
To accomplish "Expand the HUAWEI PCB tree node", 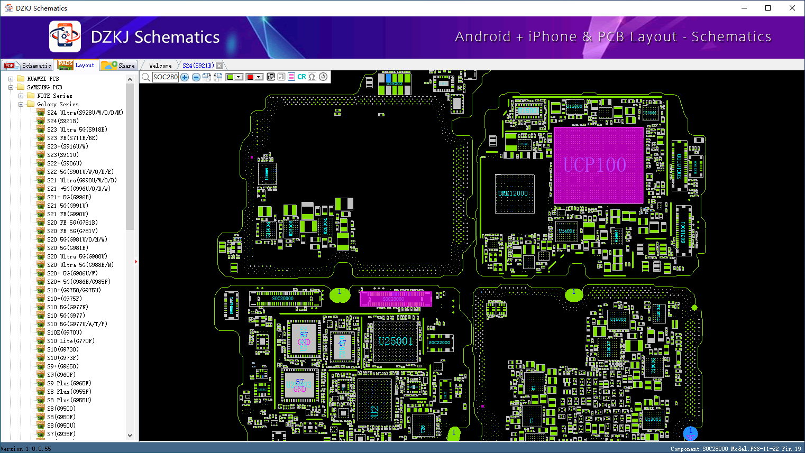I will click(x=11, y=79).
